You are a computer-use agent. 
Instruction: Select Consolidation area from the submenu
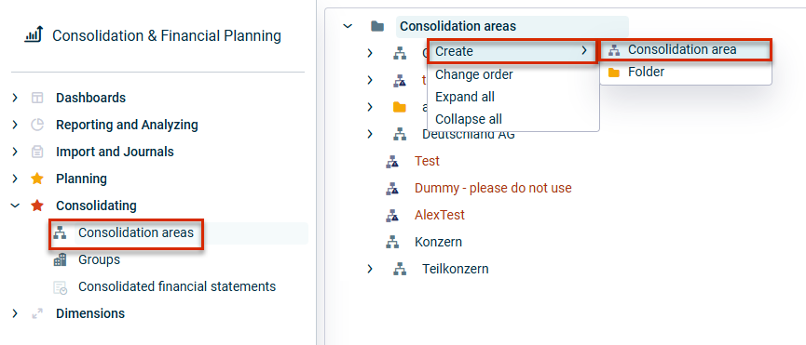click(x=686, y=49)
